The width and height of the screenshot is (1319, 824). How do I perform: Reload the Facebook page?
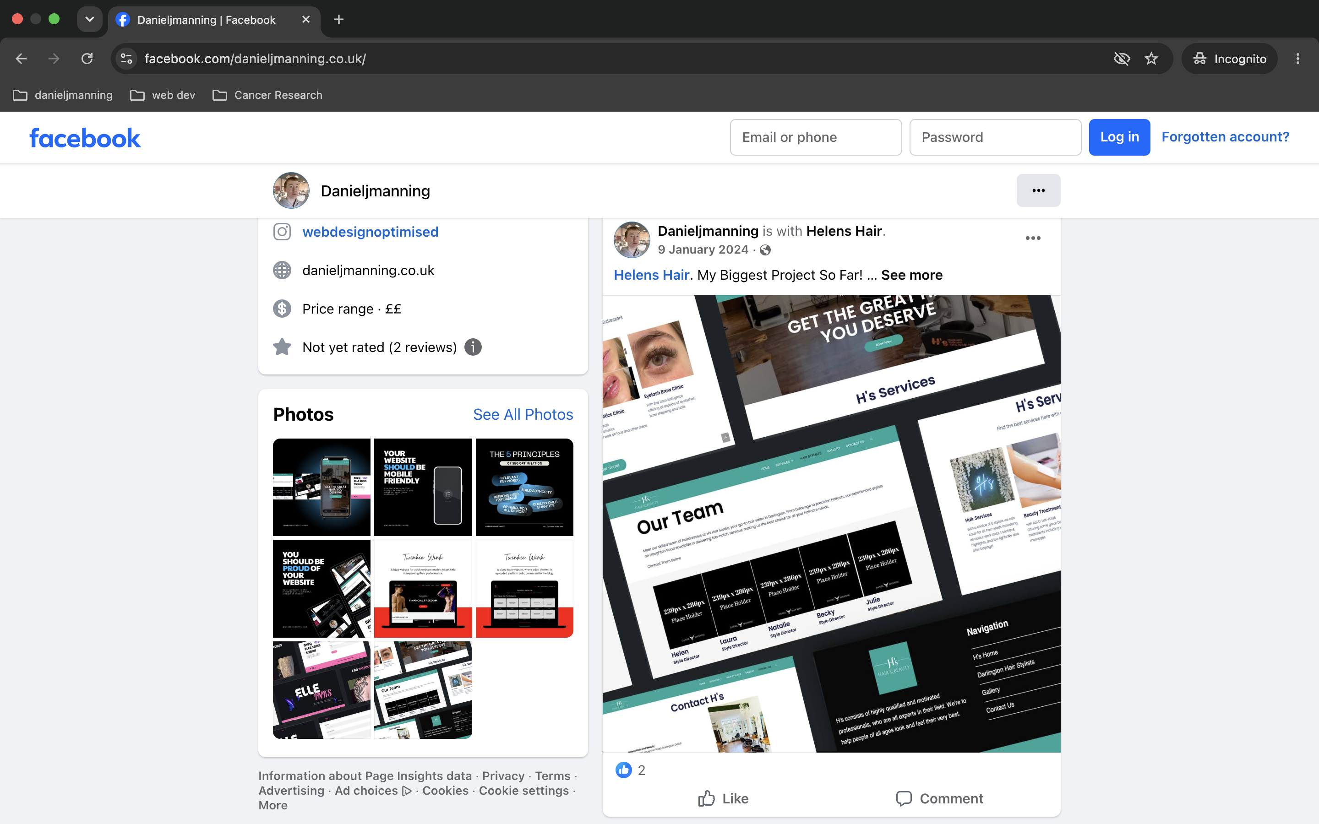87,58
